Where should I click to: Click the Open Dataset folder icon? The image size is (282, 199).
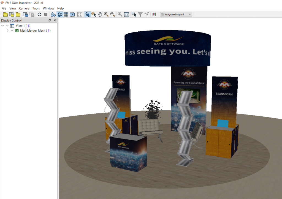click(6, 14)
